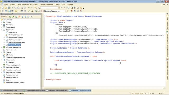This screenshot has width=169, height=95.
Task: Click the sort subordinate objects icon
Action: (29, 17)
